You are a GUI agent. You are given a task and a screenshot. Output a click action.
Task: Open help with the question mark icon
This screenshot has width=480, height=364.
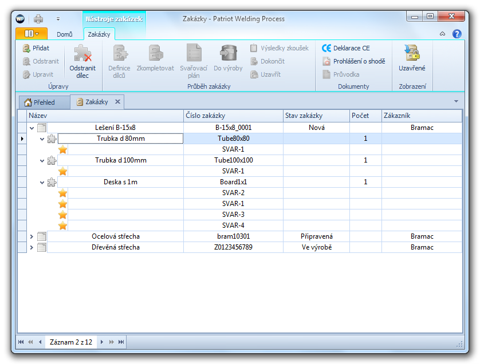457,34
